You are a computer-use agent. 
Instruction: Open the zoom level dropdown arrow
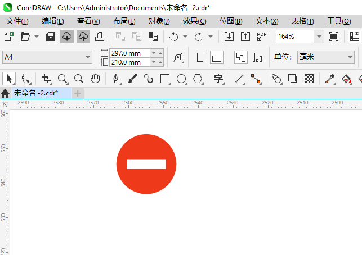tap(319, 37)
